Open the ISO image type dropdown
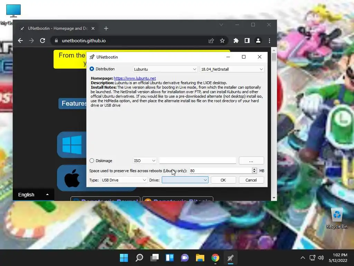This screenshot has width=354, height=266. click(145, 161)
